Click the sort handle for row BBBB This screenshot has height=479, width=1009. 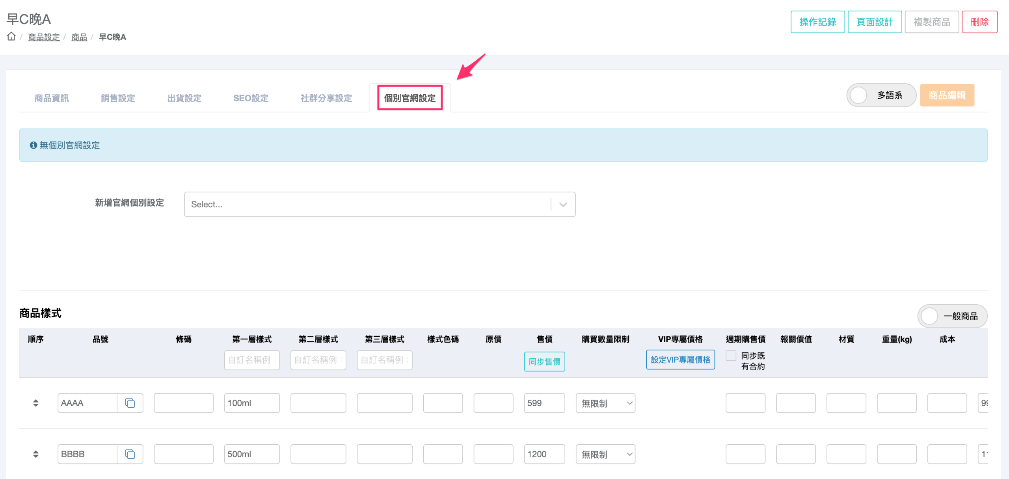tap(35, 454)
